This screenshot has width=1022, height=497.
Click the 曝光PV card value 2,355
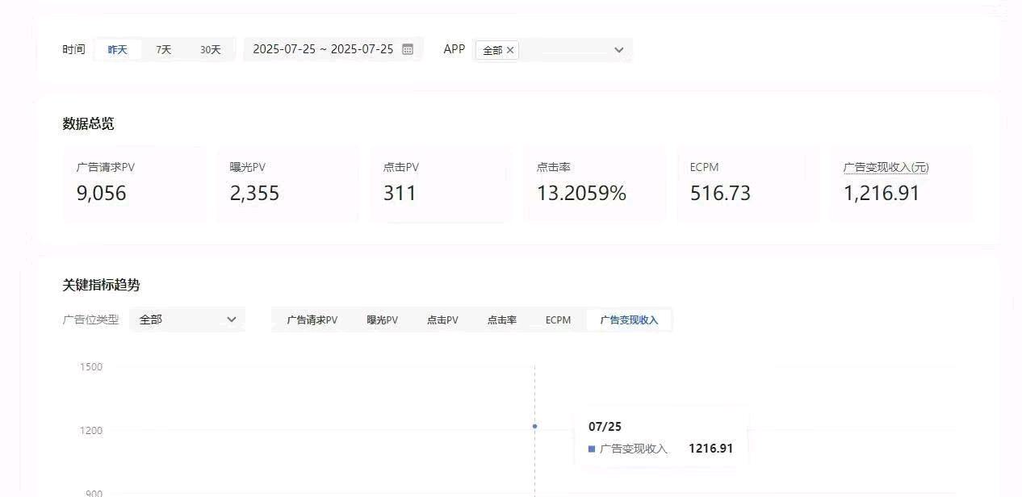(254, 194)
